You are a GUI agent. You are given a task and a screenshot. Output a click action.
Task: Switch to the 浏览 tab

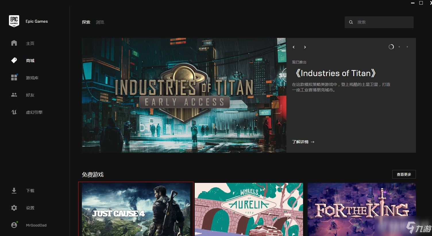coord(100,22)
